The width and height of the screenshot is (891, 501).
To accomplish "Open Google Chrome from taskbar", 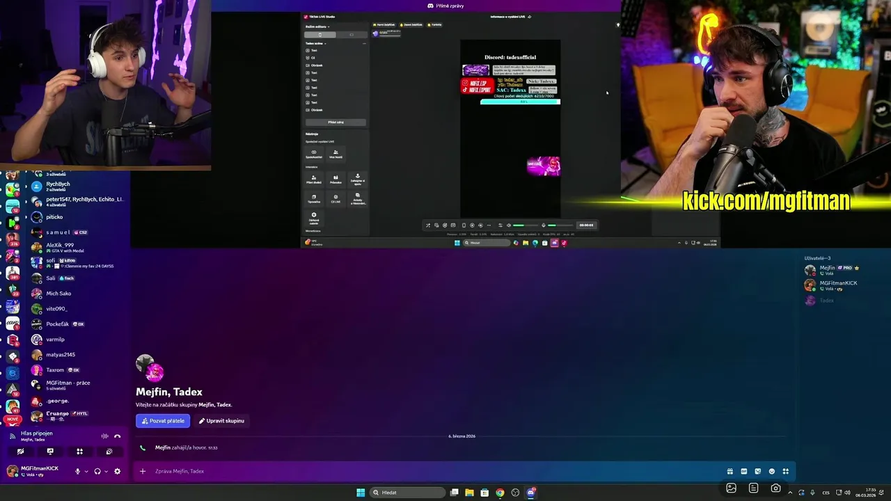I will [500, 493].
